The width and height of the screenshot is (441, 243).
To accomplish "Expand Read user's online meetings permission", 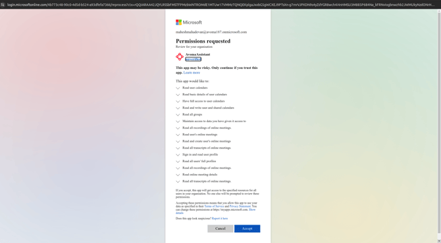I will [178, 135].
